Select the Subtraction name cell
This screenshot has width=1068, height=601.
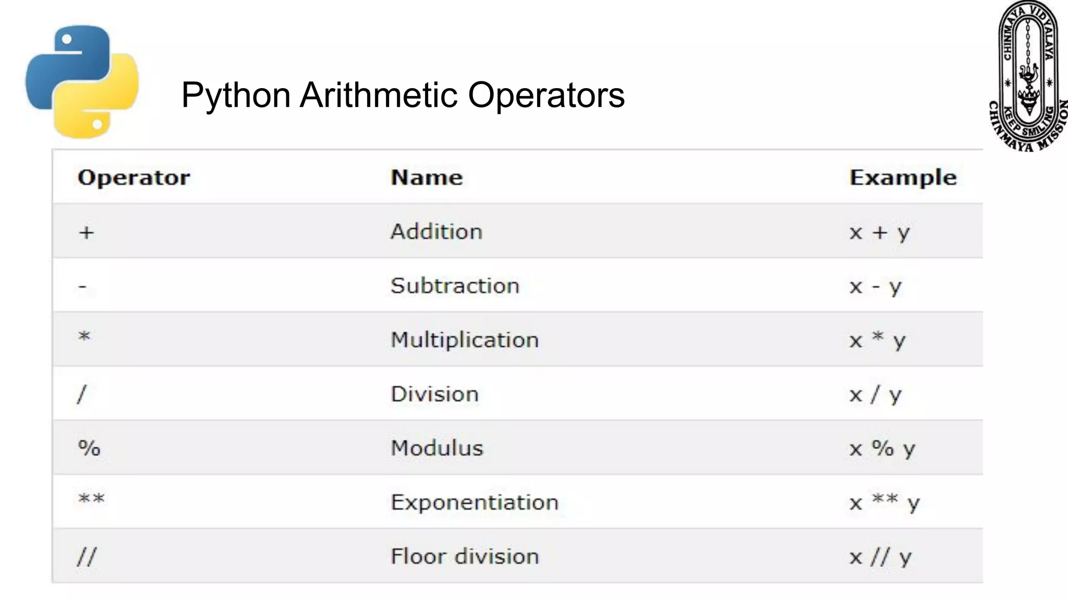[455, 286]
